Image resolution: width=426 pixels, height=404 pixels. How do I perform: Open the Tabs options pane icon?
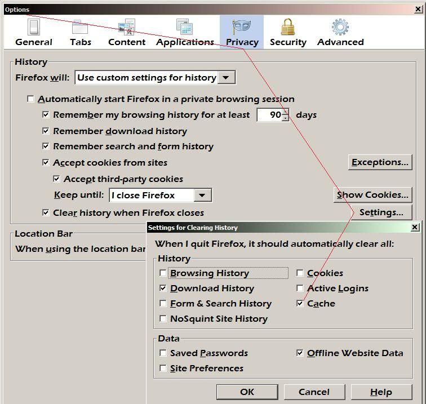pyautogui.click(x=80, y=27)
